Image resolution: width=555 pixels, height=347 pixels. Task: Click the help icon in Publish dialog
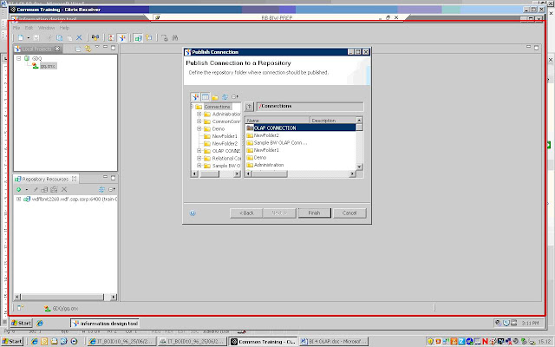[x=193, y=213]
